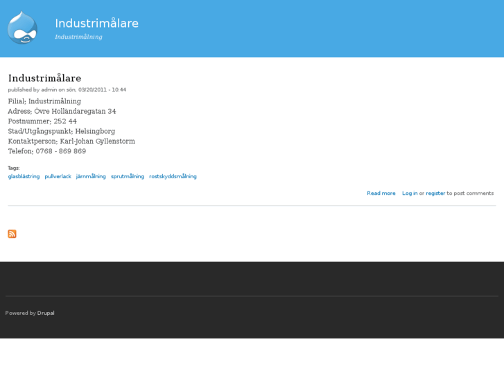Click the Read more link

(381, 193)
